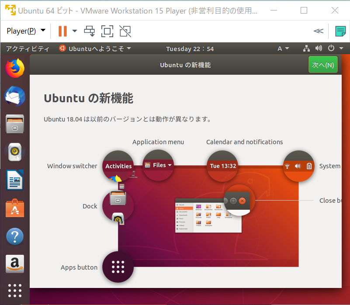Click the Files application menu circle
The width and height of the screenshot is (350, 305).
(x=158, y=165)
